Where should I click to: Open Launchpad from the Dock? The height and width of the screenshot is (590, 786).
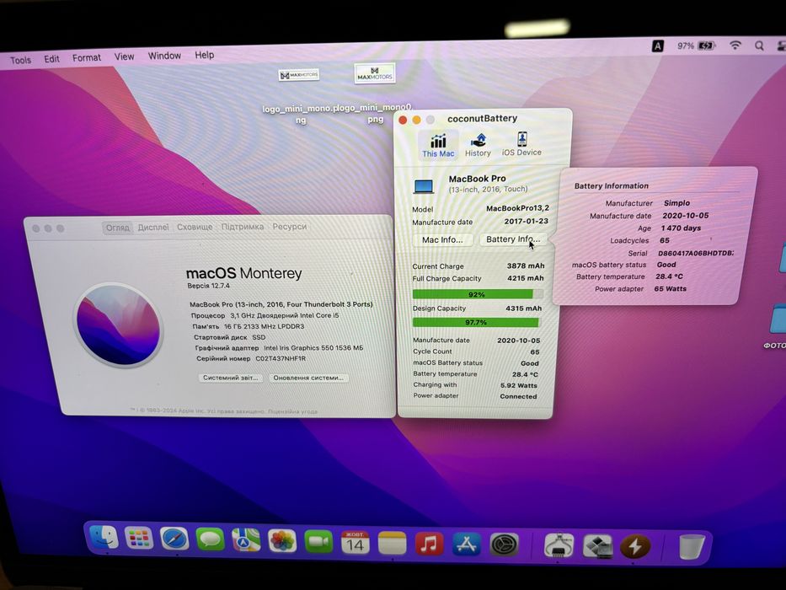tap(139, 539)
